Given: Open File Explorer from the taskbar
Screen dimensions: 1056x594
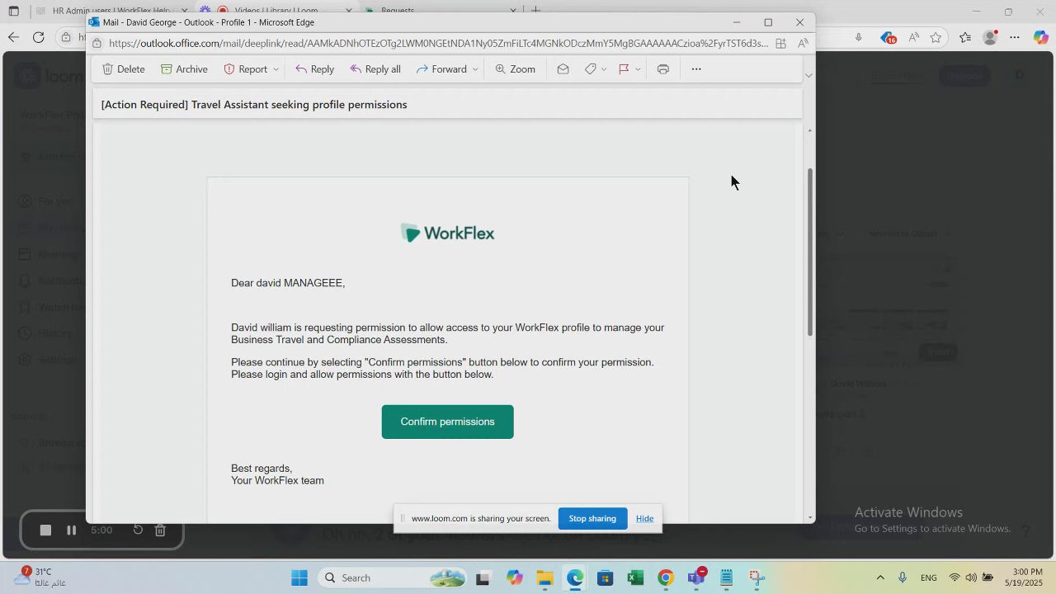Looking at the screenshot, I should coord(544,577).
